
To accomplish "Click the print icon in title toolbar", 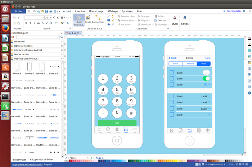I will pyautogui.click(x=51, y=11).
